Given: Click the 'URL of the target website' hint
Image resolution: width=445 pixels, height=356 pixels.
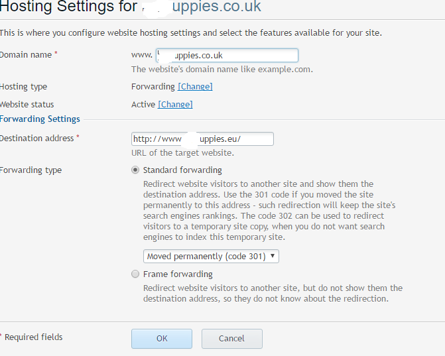Looking at the screenshot, I should tap(182, 153).
